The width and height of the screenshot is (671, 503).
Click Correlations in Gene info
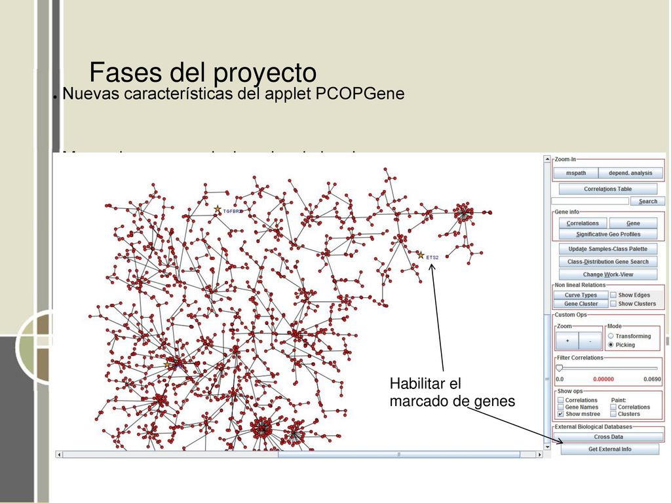tap(583, 223)
